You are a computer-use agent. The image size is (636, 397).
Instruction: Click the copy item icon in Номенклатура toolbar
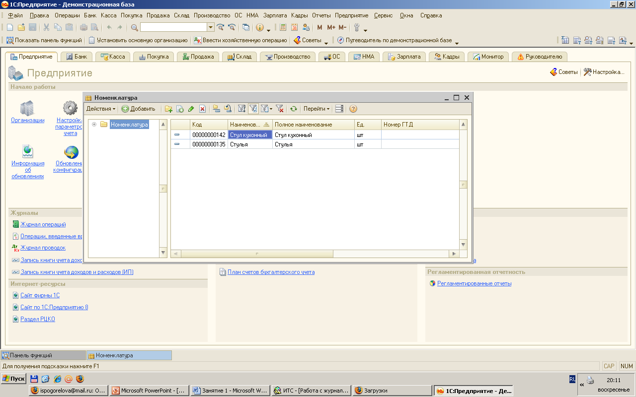click(180, 109)
